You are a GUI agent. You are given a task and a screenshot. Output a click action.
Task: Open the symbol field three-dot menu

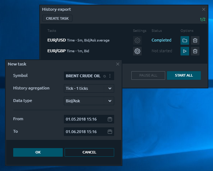coord(110,76)
